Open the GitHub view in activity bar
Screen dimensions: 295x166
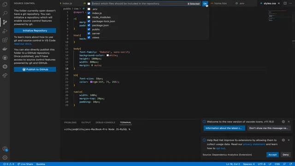click(5, 58)
